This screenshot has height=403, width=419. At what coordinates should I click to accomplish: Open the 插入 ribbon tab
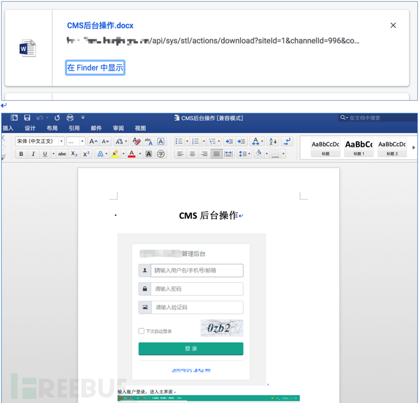(8, 128)
